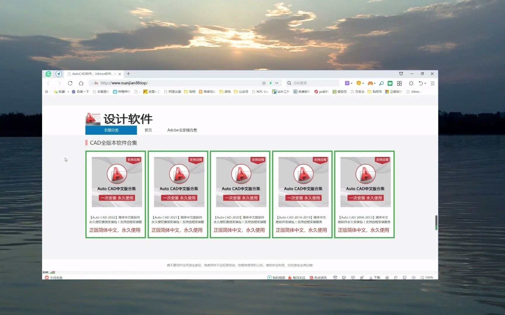Open the 百度一下 bookmark
505x315 pixels.
(x=80, y=92)
